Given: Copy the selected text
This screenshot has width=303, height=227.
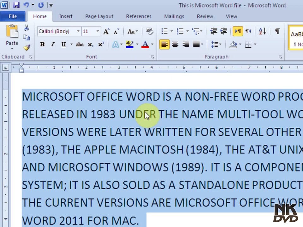Looking at the screenshot, I should 27,37.
